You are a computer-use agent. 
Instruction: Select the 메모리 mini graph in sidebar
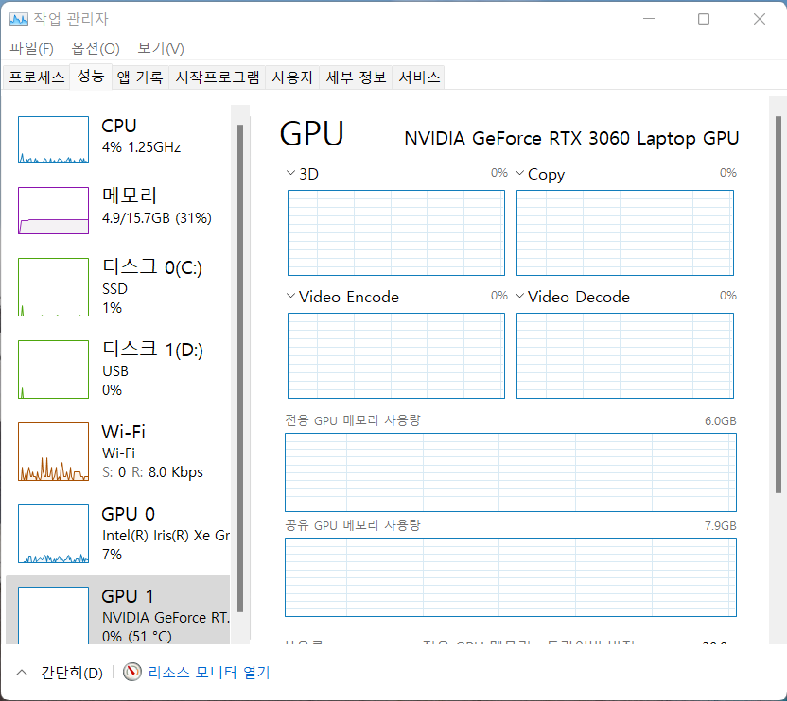(53, 210)
